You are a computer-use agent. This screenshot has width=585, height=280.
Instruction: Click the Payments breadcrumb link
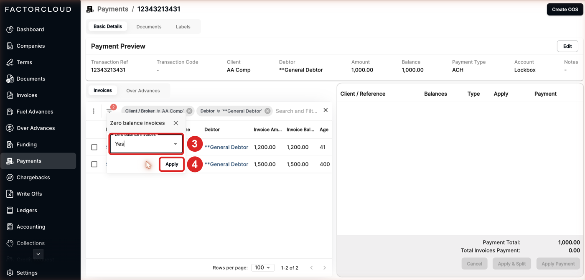click(x=113, y=9)
